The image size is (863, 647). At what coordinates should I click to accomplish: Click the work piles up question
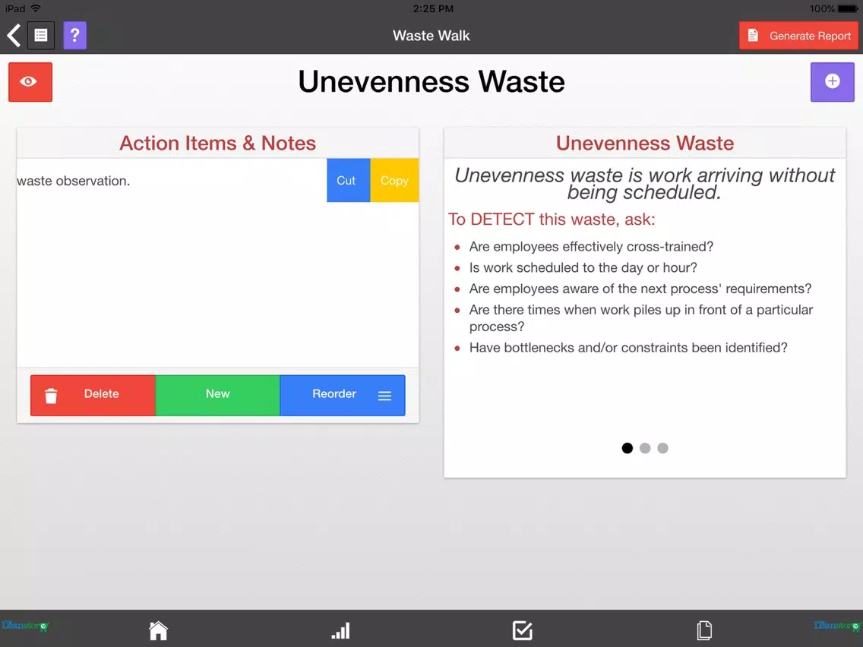point(640,318)
